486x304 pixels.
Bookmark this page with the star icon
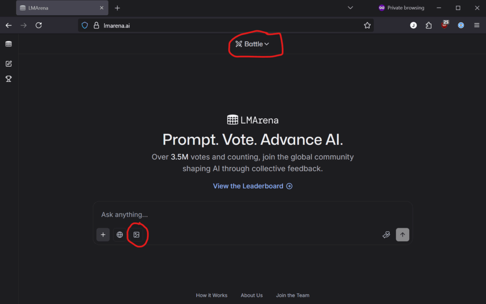[x=367, y=25]
